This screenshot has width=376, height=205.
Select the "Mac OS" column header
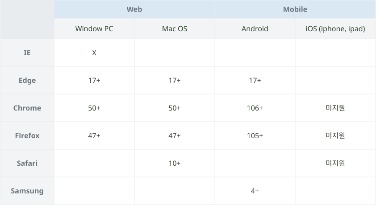click(175, 29)
